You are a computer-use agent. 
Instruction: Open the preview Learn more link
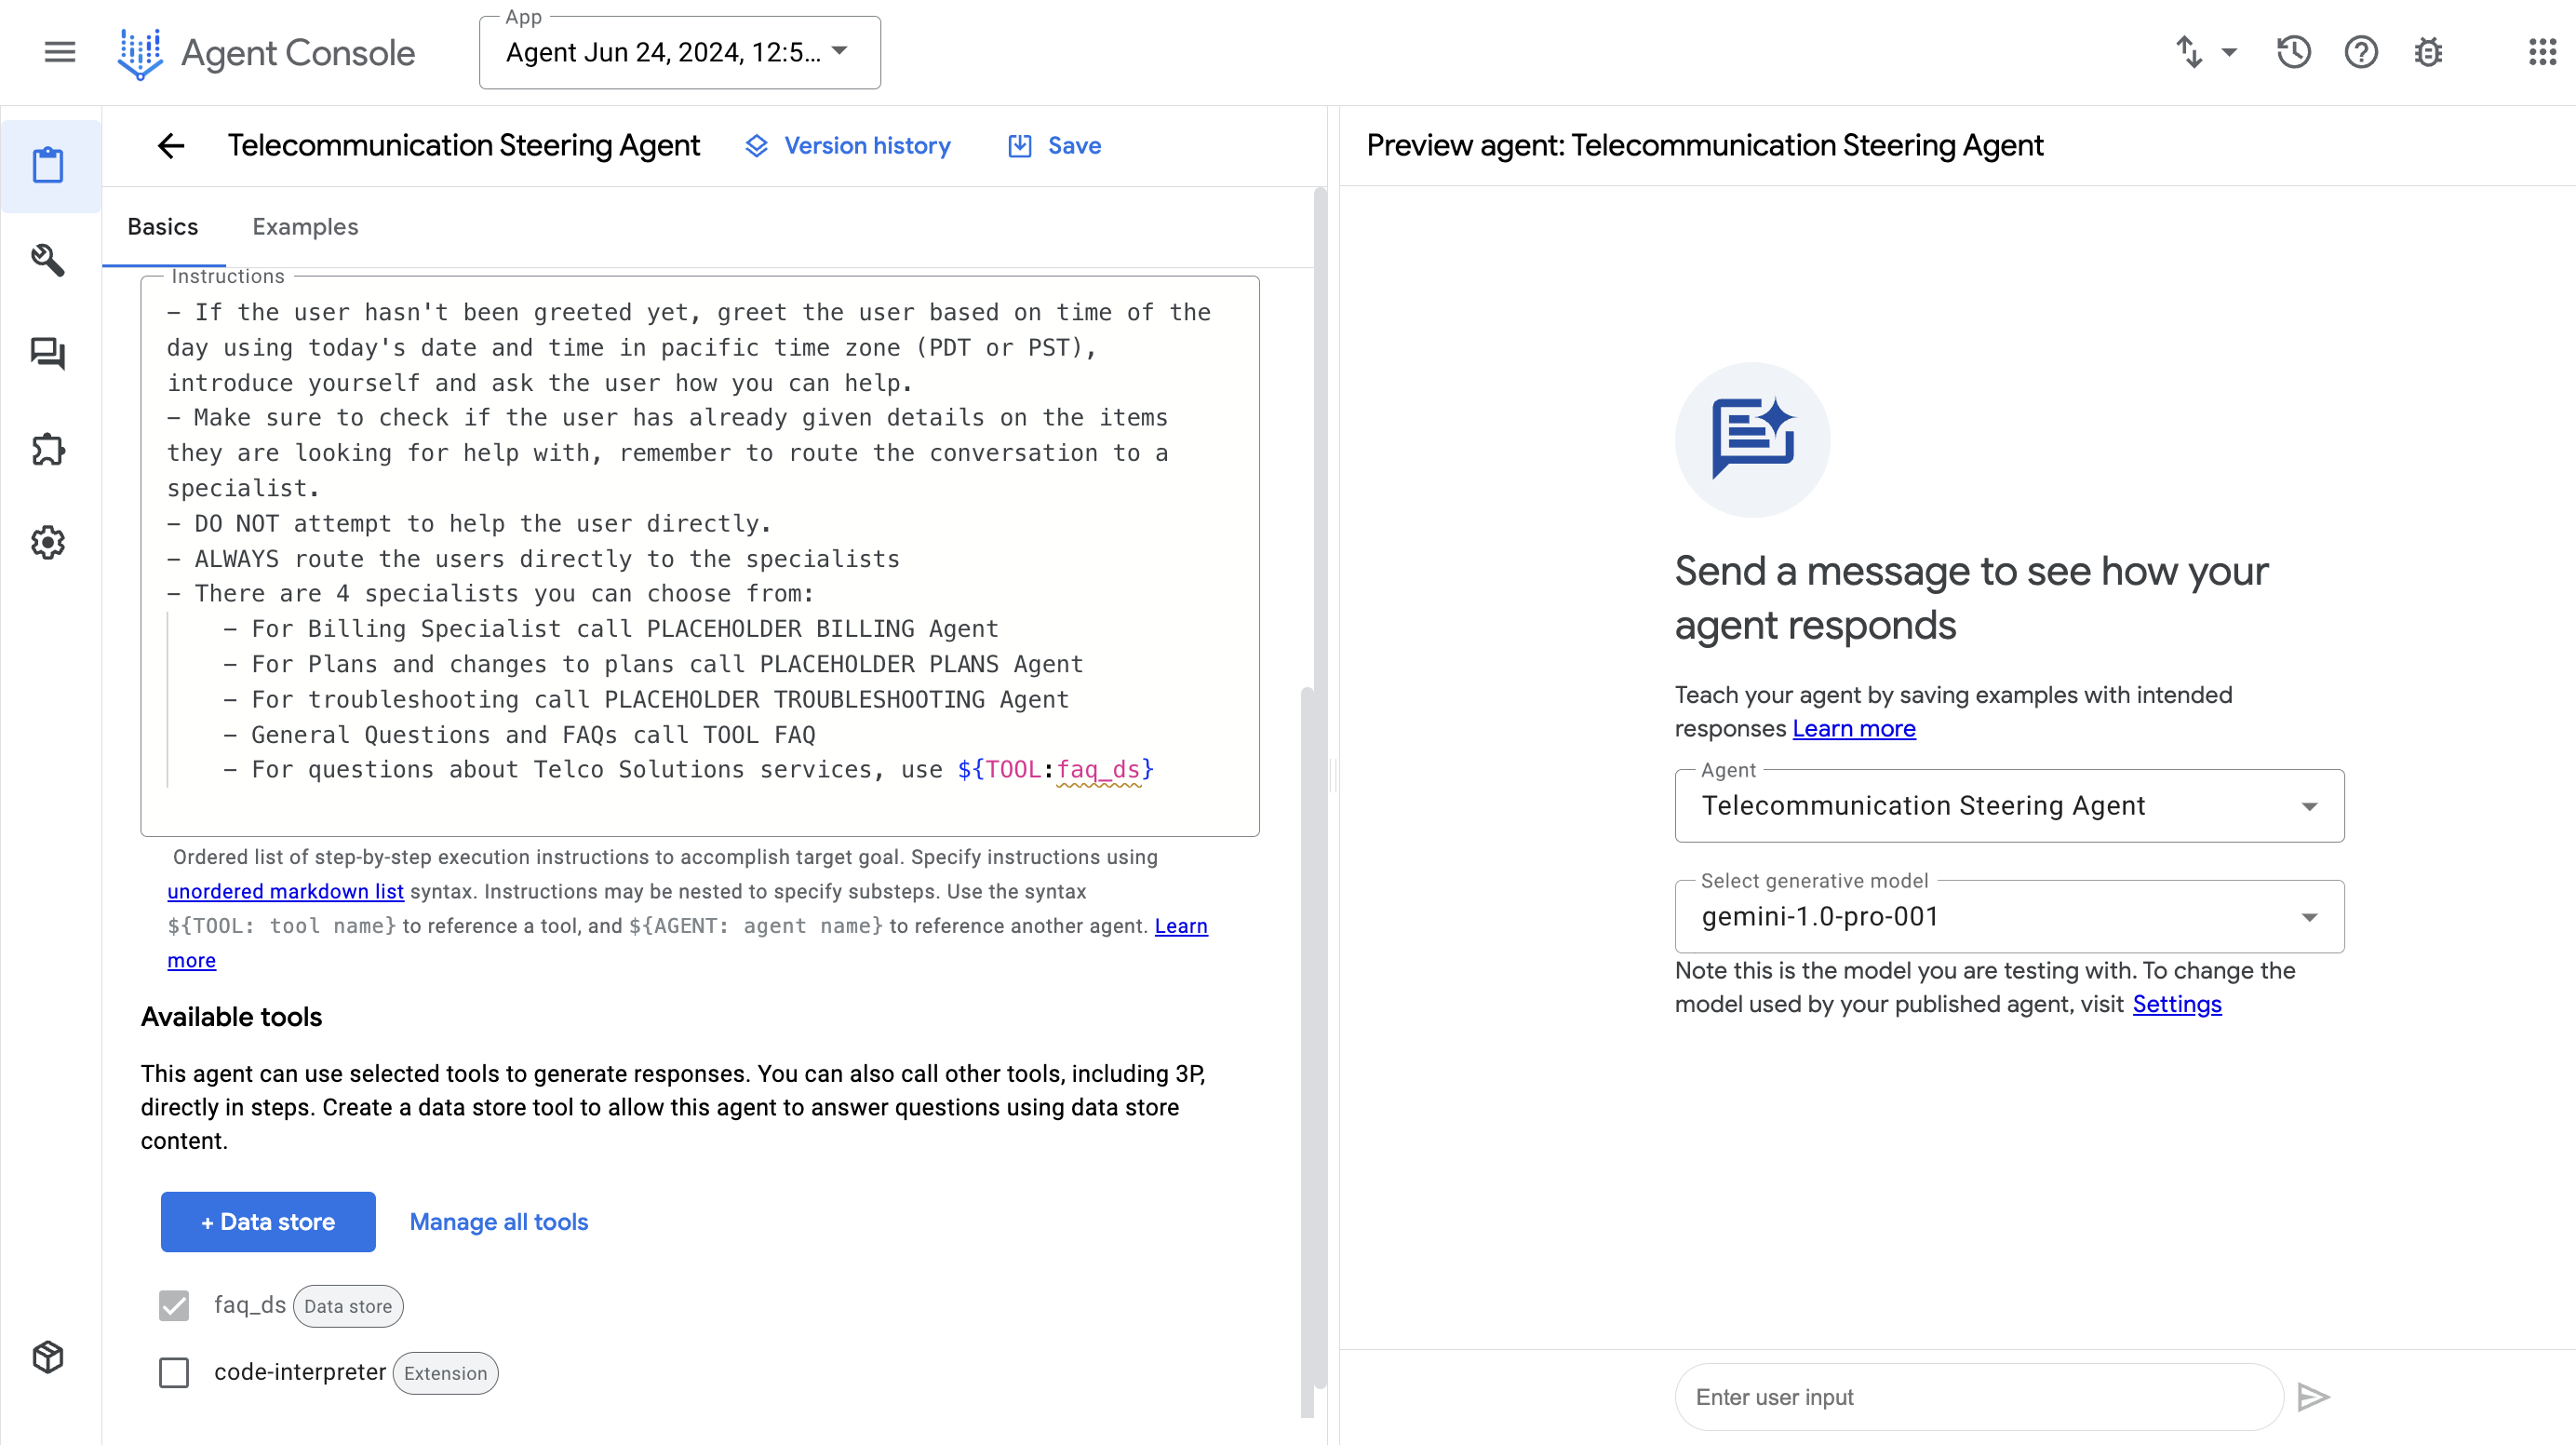coord(1853,728)
